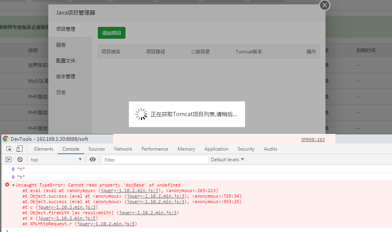Image resolution: width=392 pixels, height=232 pixels.
Task: Click the 说明 column header in background page
Action: [33, 51]
